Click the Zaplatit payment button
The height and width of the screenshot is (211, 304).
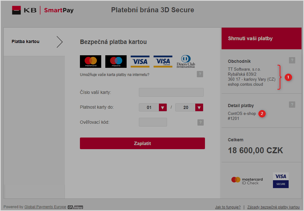(x=142, y=143)
